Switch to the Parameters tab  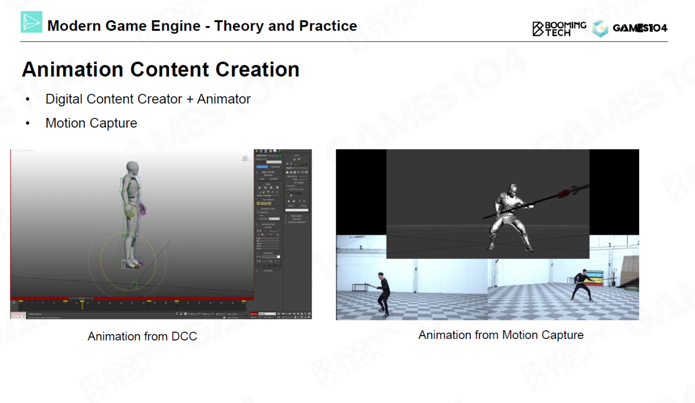click(x=262, y=167)
